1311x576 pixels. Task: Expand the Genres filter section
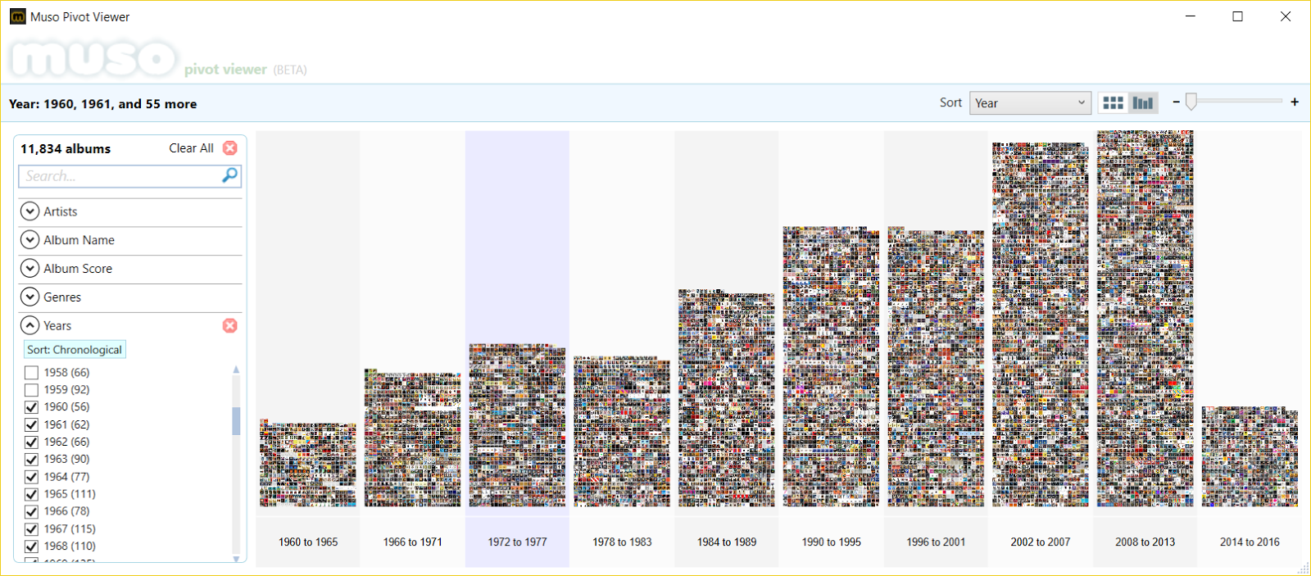click(29, 297)
